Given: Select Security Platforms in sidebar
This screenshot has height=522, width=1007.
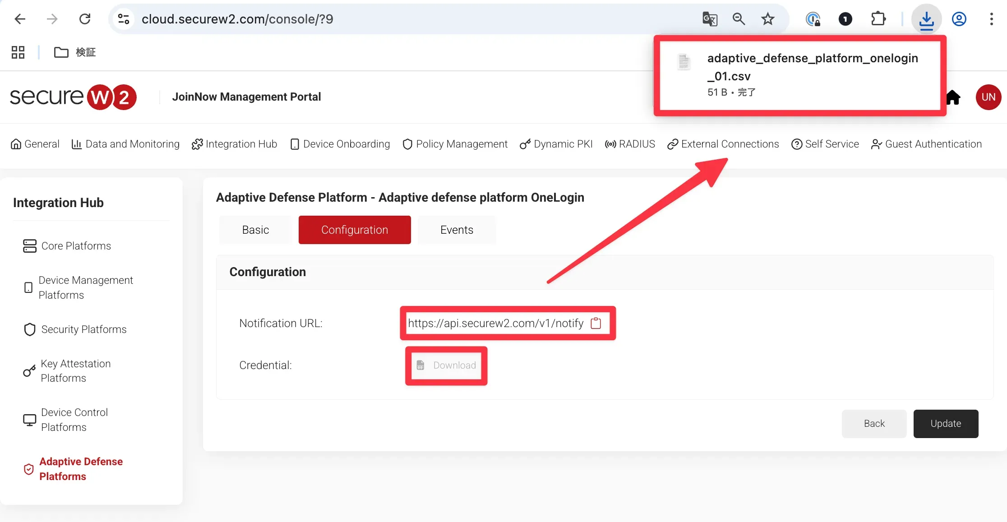Looking at the screenshot, I should [84, 329].
